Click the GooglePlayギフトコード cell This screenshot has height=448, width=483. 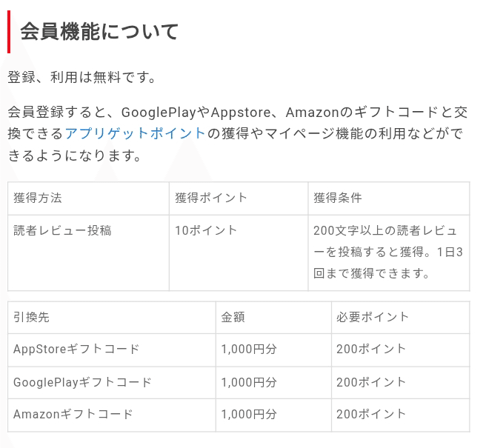pos(82,382)
